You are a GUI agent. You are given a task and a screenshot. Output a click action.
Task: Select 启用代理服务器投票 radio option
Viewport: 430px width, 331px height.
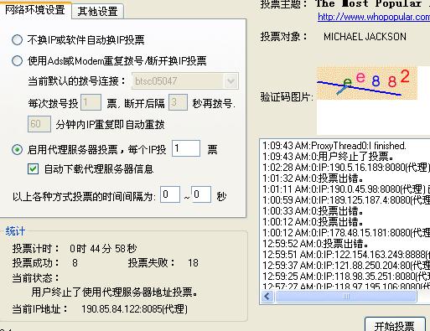[17, 150]
